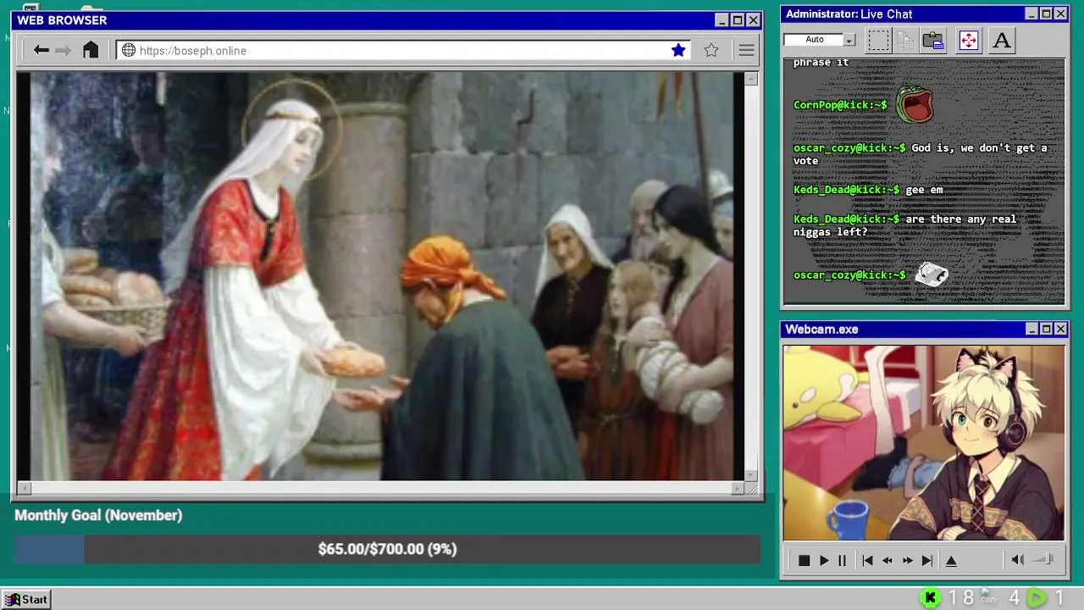Click the '$65.00/$700.00 (9%)' goal text
Viewport: 1084px width, 610px height.
(387, 549)
